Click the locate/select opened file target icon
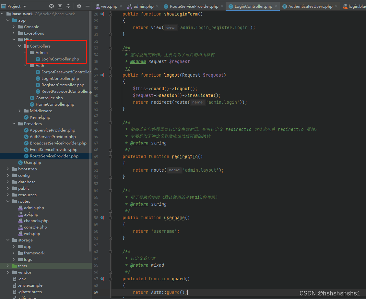This screenshot has height=299, width=366. (51, 6)
